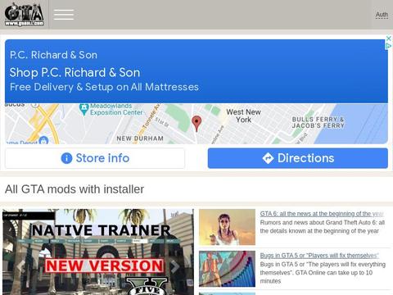The width and height of the screenshot is (393, 295).
Task: Click the Meadowlands Exposition Center map icon
Action: pos(84,110)
